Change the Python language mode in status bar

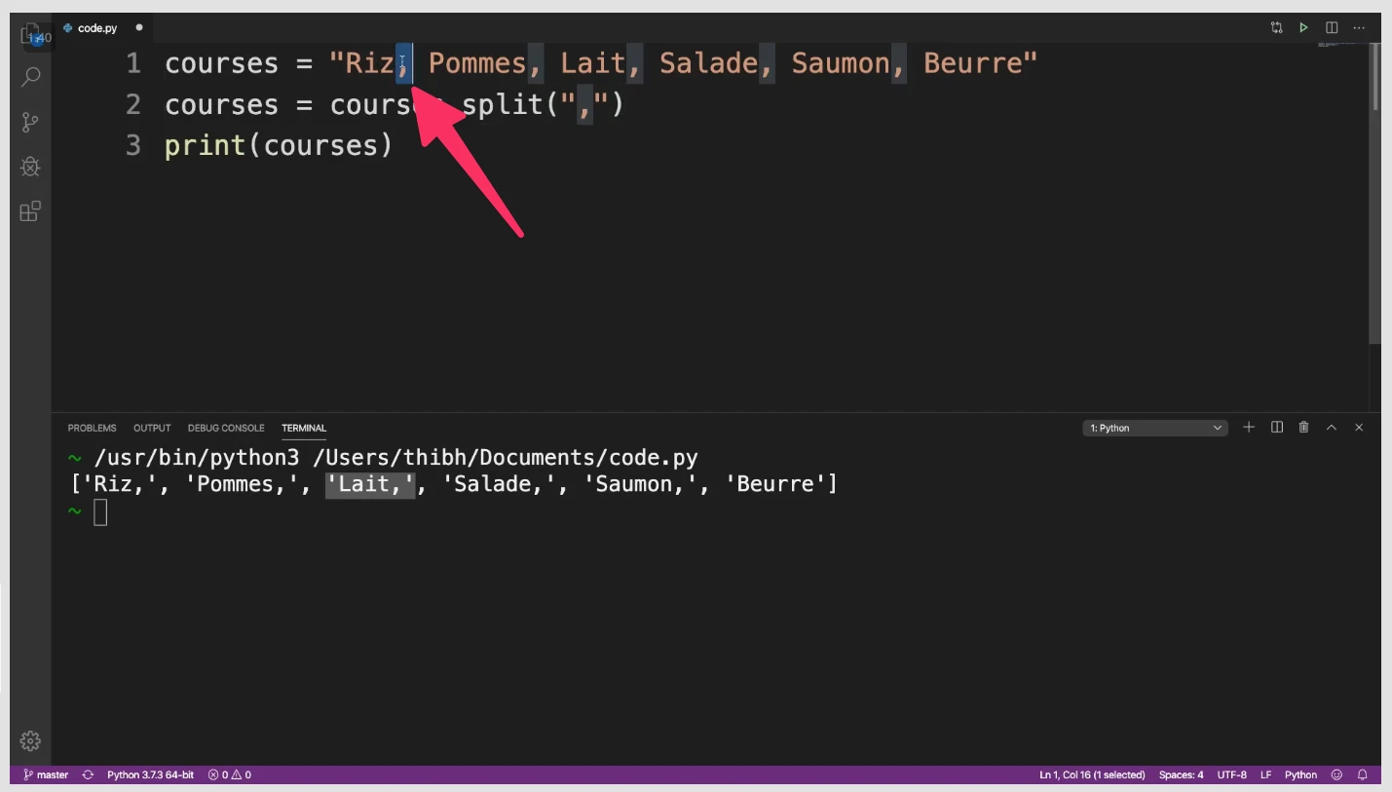click(1300, 775)
